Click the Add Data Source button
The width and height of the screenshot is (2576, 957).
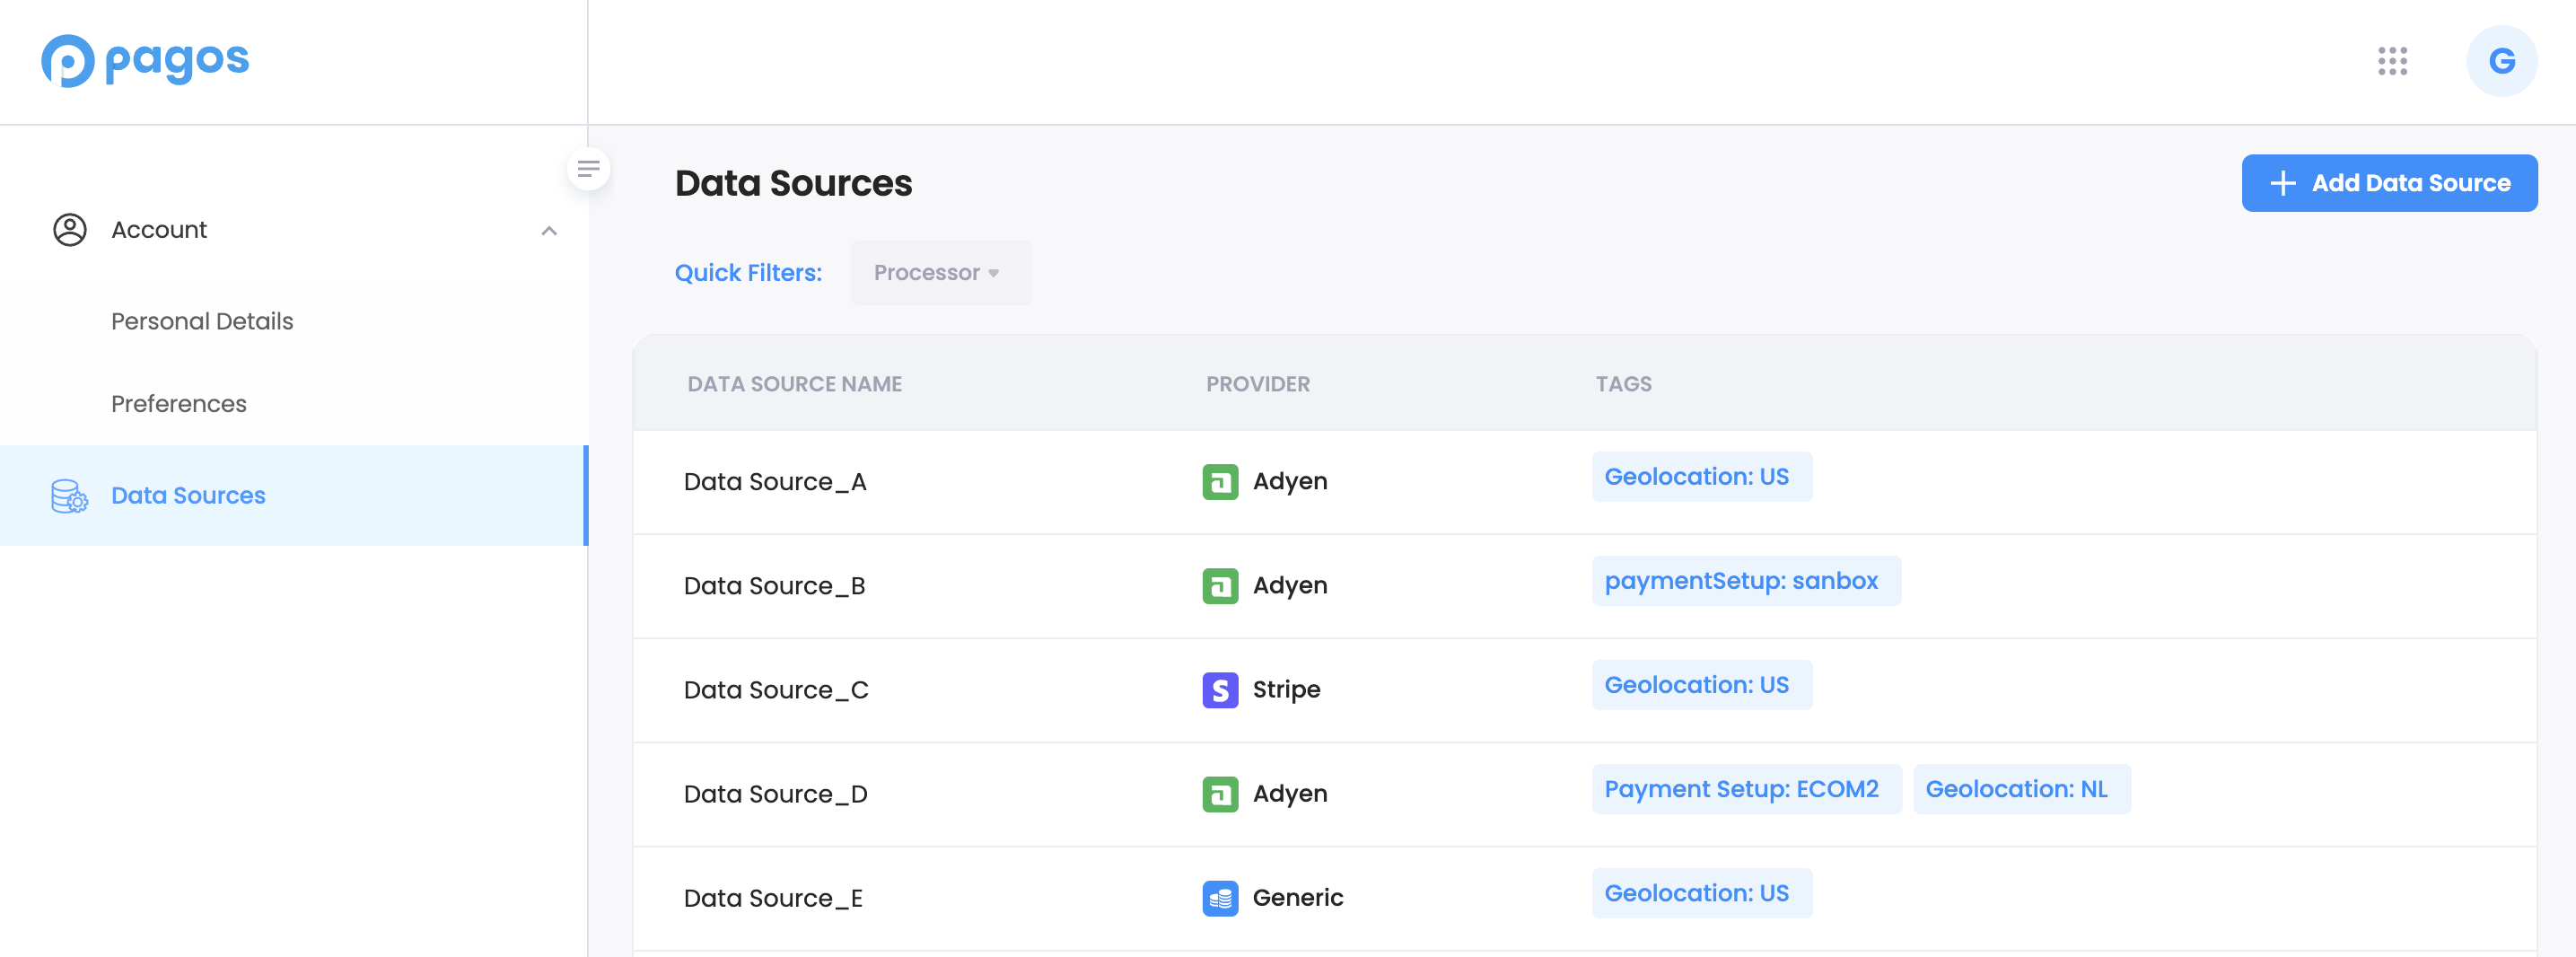click(2388, 183)
